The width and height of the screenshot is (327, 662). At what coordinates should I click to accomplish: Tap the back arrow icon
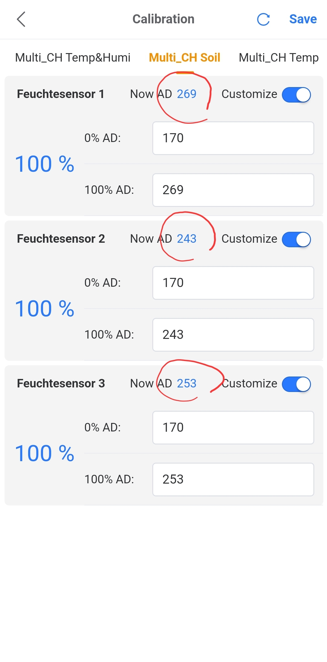(x=21, y=19)
